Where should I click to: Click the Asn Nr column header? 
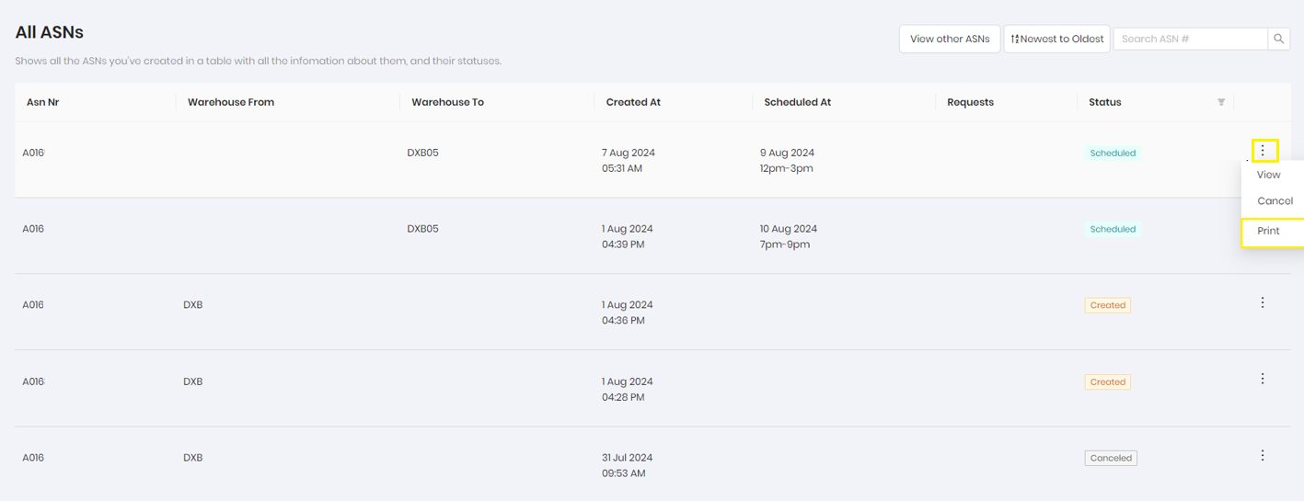coord(43,102)
